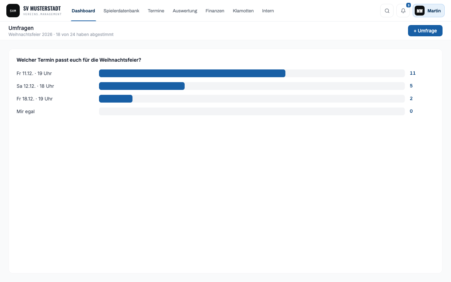Click vote count 0 for Mir egal
The image size is (451, 282).
coord(411,111)
